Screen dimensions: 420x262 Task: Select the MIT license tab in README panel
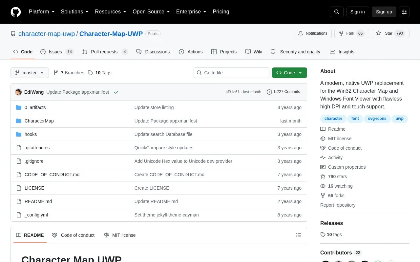click(119, 235)
